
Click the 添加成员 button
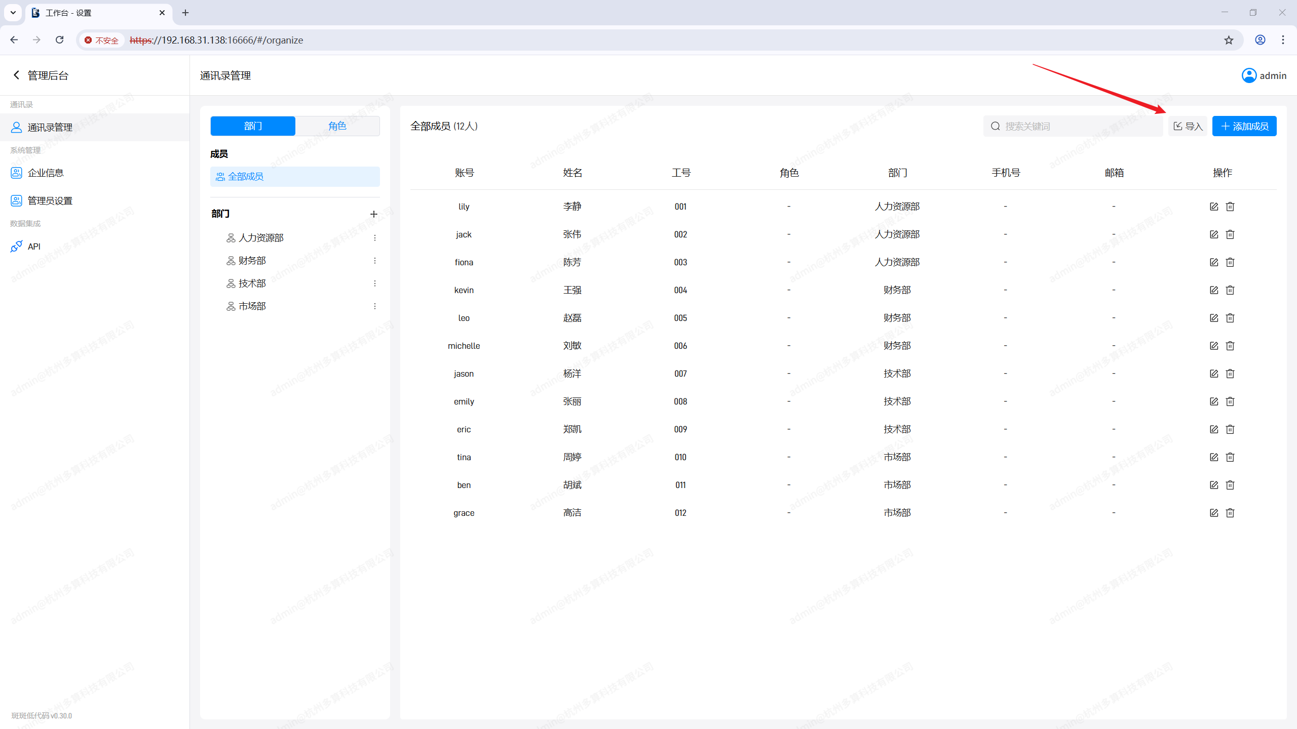[x=1244, y=126]
